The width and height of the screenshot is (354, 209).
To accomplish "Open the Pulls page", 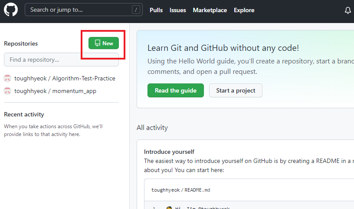I will pos(156,10).
